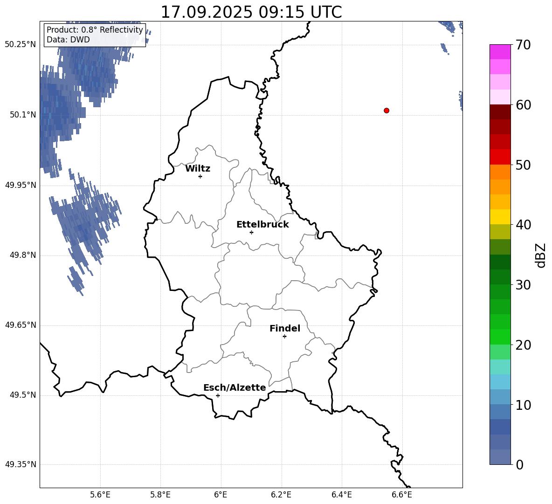Viewport: 552px width, 504px height.
Task: Pick the light blue colorbar segment above 10
Action: [x=500, y=397]
